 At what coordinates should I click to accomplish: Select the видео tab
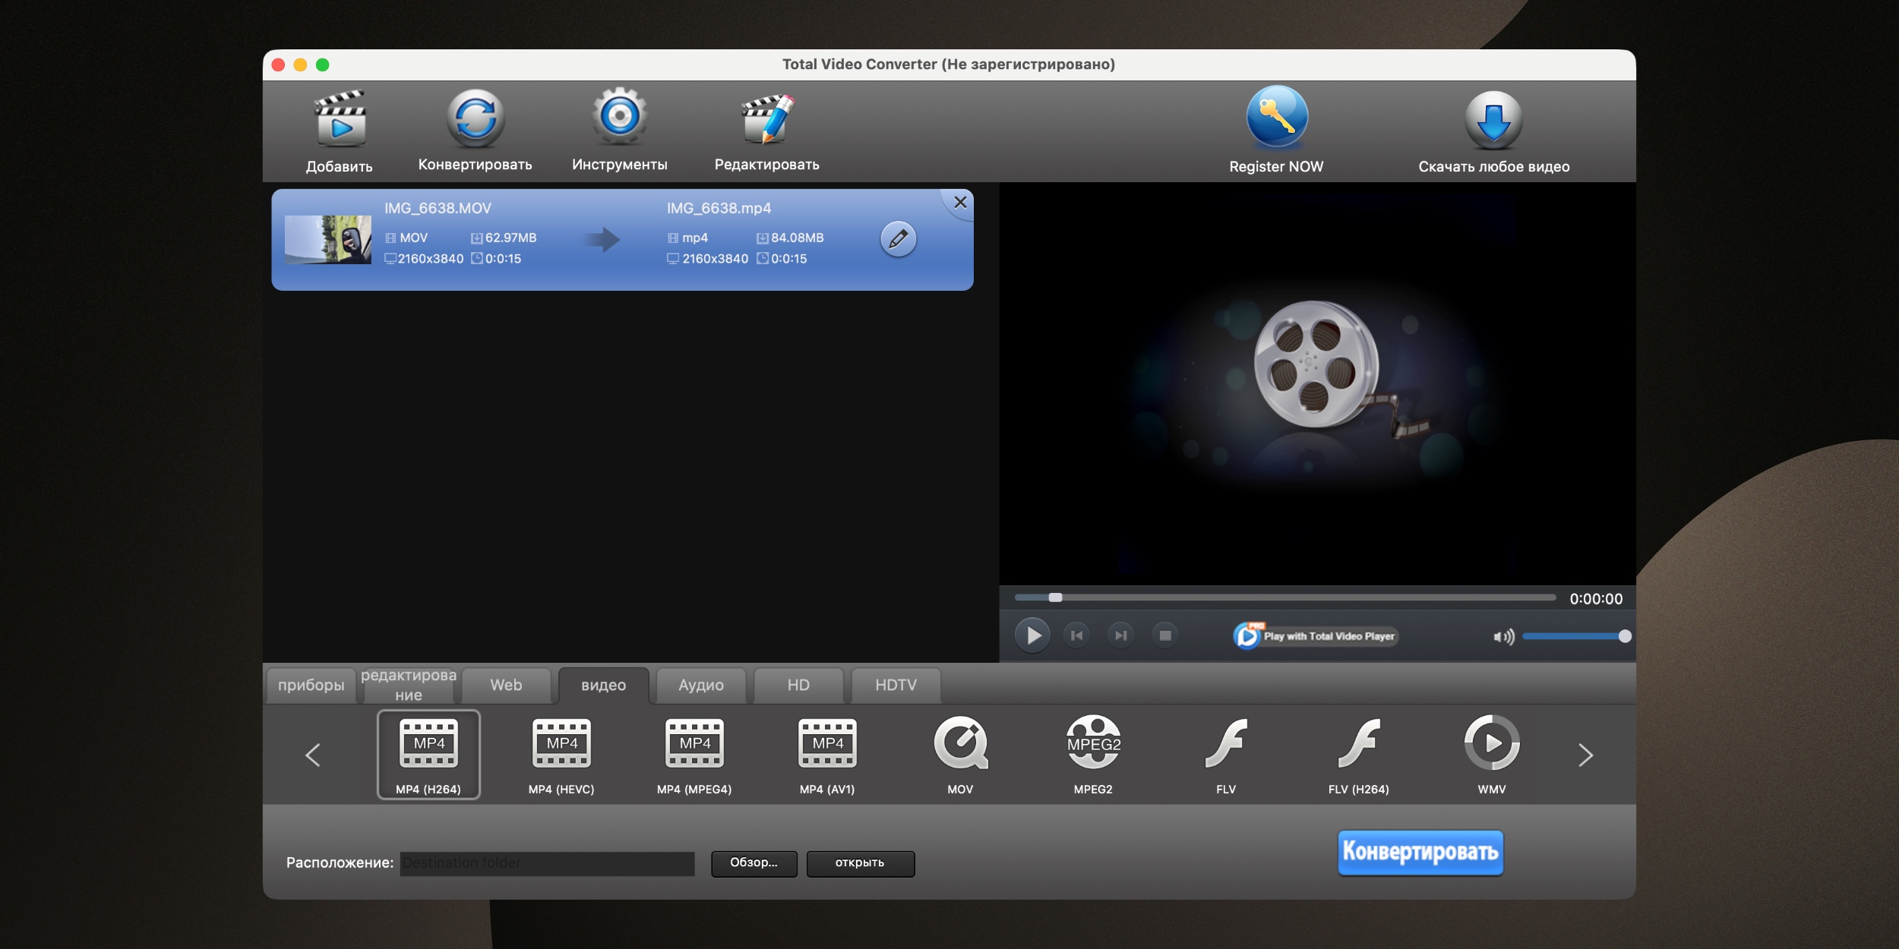point(604,685)
